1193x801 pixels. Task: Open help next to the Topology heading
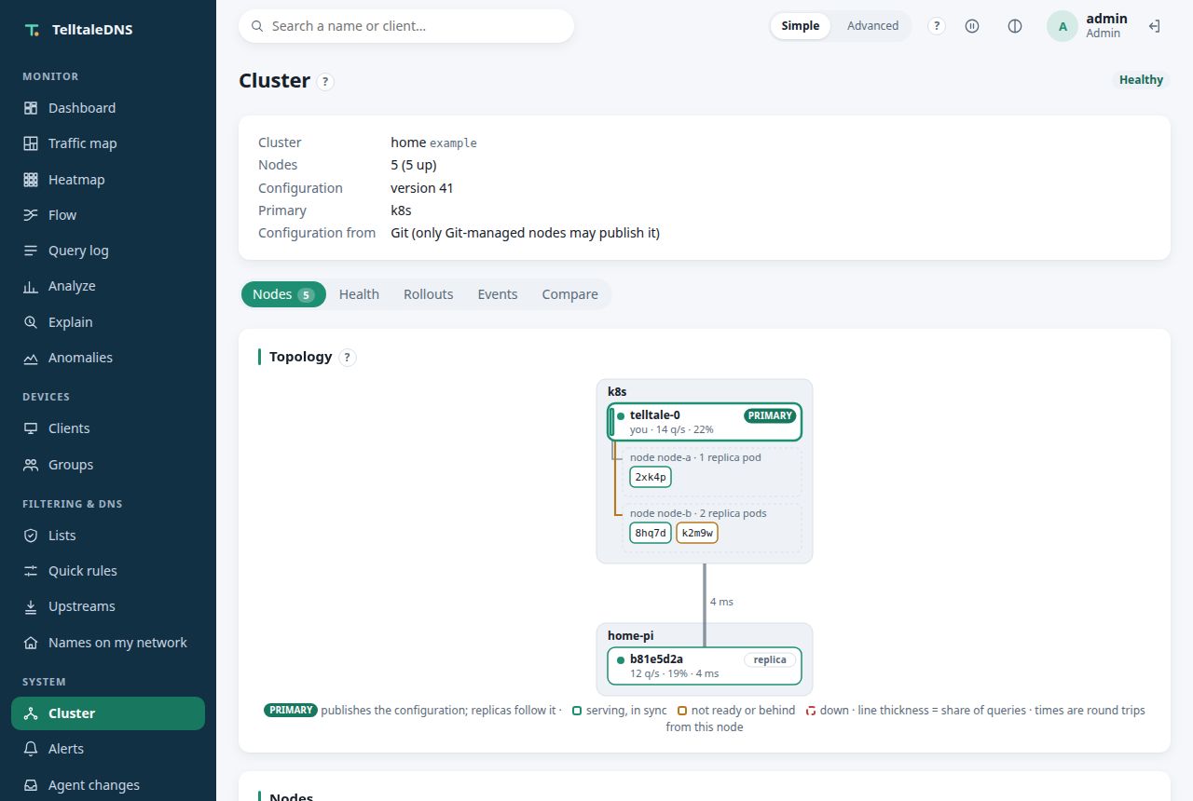click(x=348, y=358)
